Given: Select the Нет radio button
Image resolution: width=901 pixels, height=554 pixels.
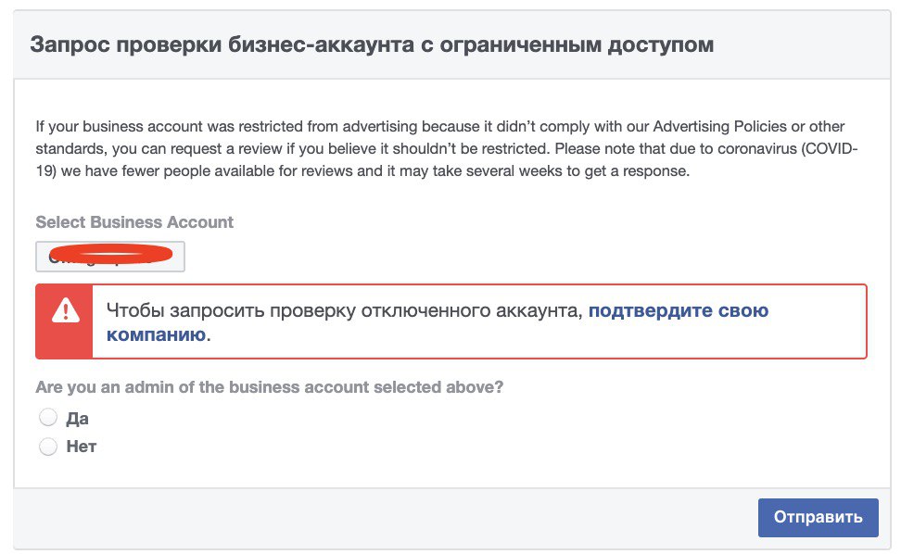Looking at the screenshot, I should 48,446.
